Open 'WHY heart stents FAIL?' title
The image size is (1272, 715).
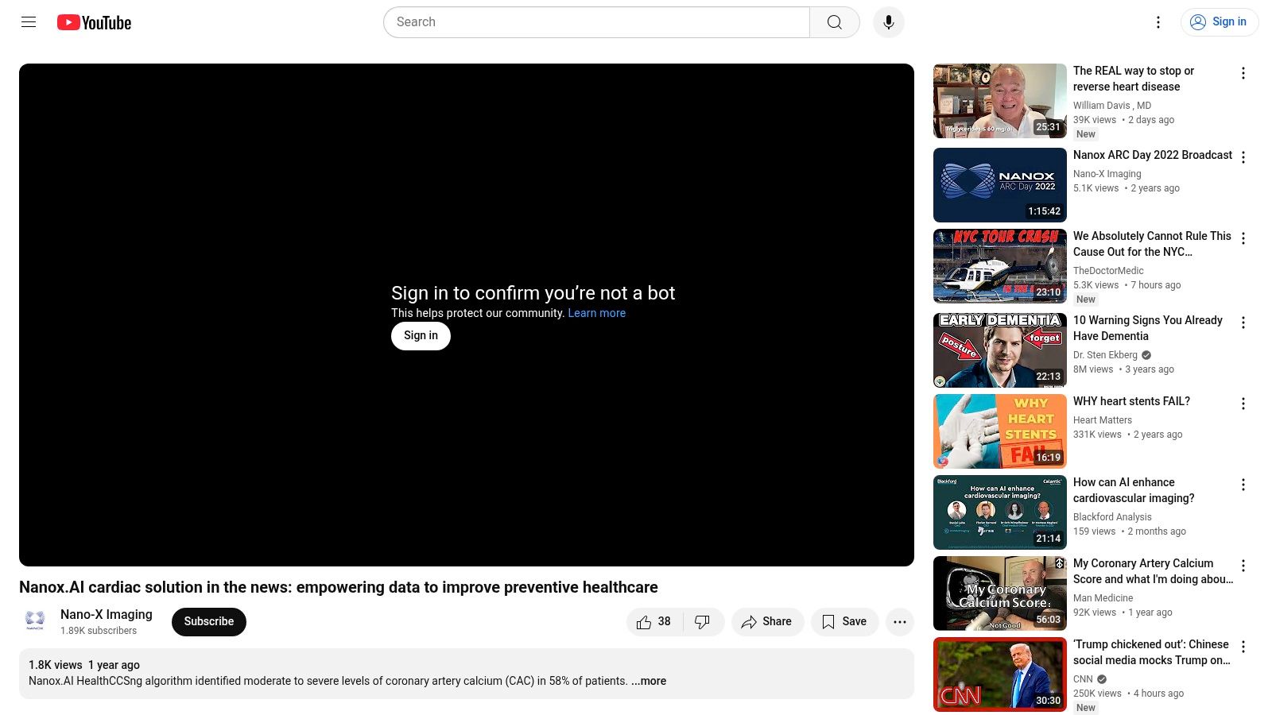(x=1131, y=401)
